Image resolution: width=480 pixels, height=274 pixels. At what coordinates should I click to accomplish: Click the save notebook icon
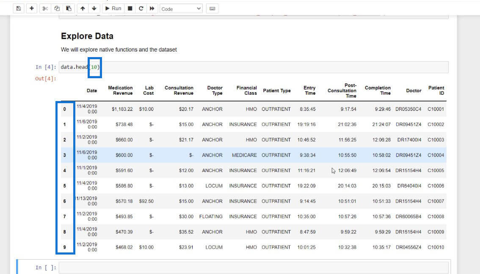(x=18, y=8)
